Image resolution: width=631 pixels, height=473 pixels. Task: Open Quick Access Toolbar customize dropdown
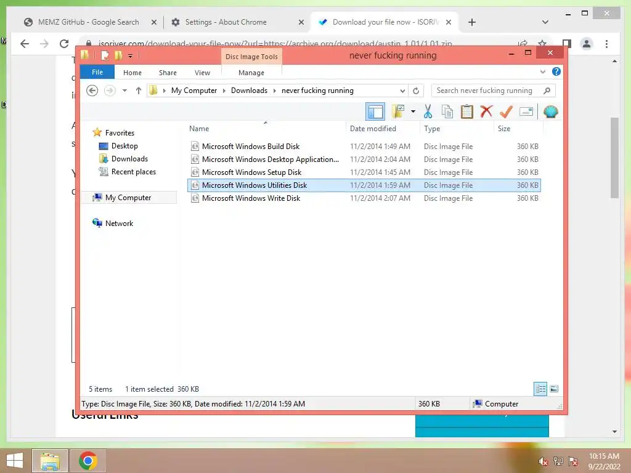(131, 56)
